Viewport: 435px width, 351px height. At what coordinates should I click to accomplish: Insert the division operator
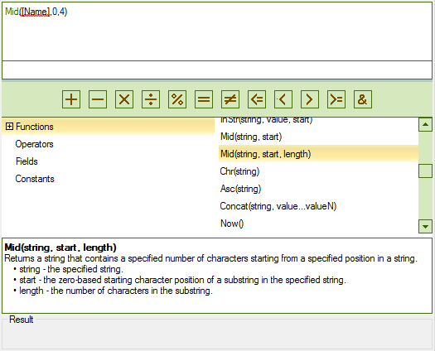(151, 99)
